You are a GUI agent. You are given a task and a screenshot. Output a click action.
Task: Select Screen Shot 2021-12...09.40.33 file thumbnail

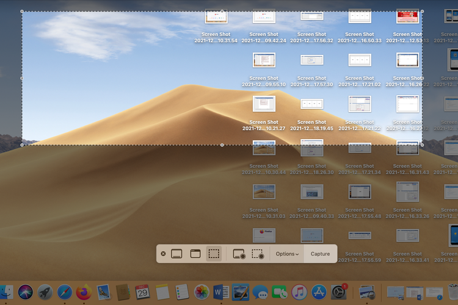point(311,192)
